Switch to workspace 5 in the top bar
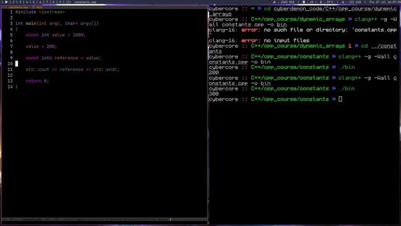Viewport: 401px width, 226px height. [x=33, y=2]
